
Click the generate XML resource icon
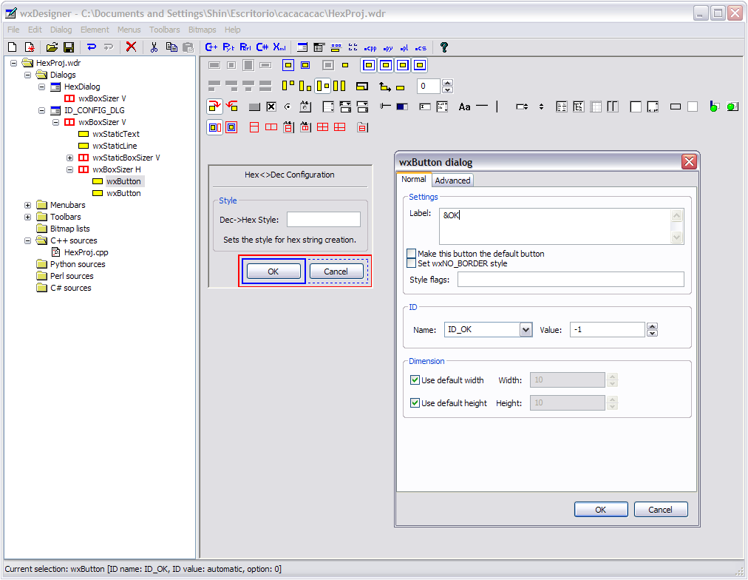(x=279, y=47)
